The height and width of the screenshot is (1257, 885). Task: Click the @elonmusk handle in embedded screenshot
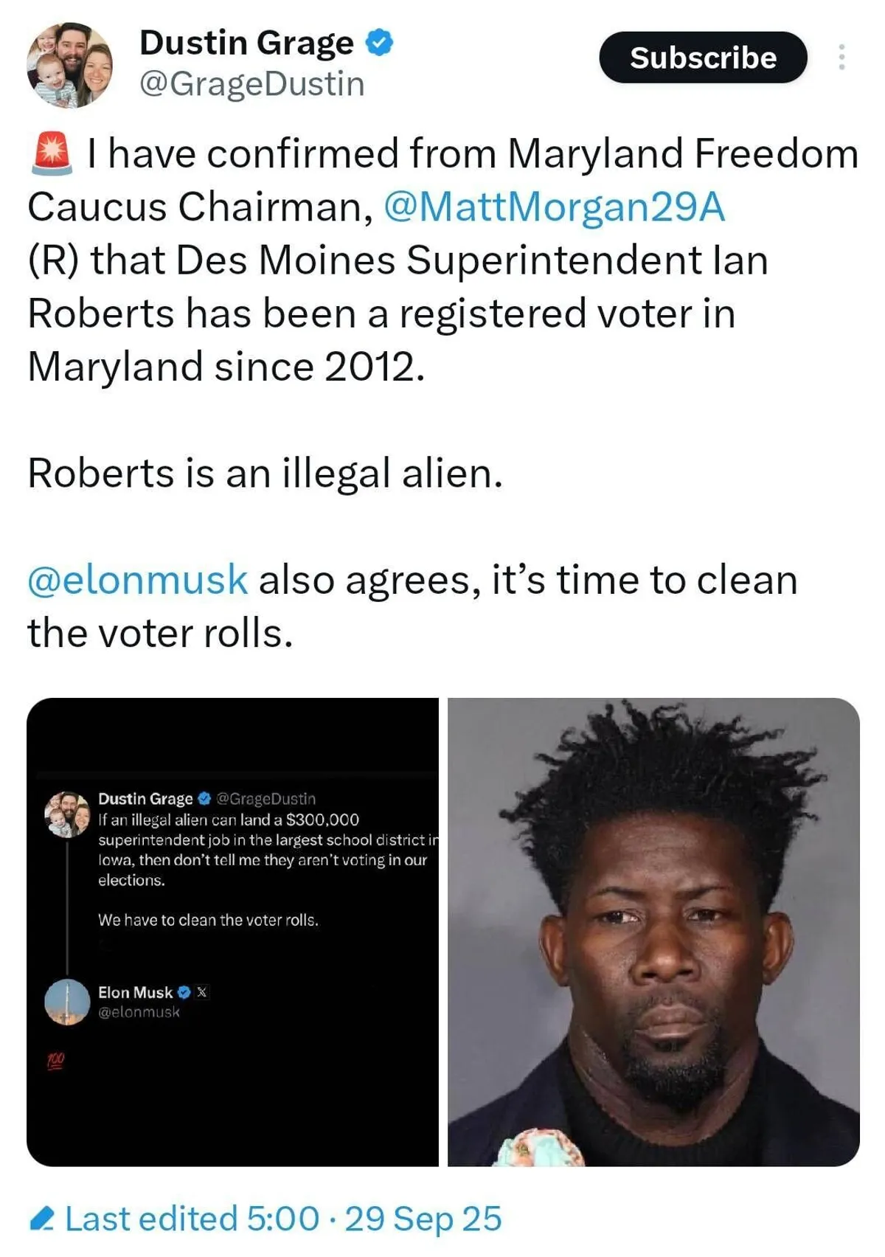click(x=139, y=1012)
